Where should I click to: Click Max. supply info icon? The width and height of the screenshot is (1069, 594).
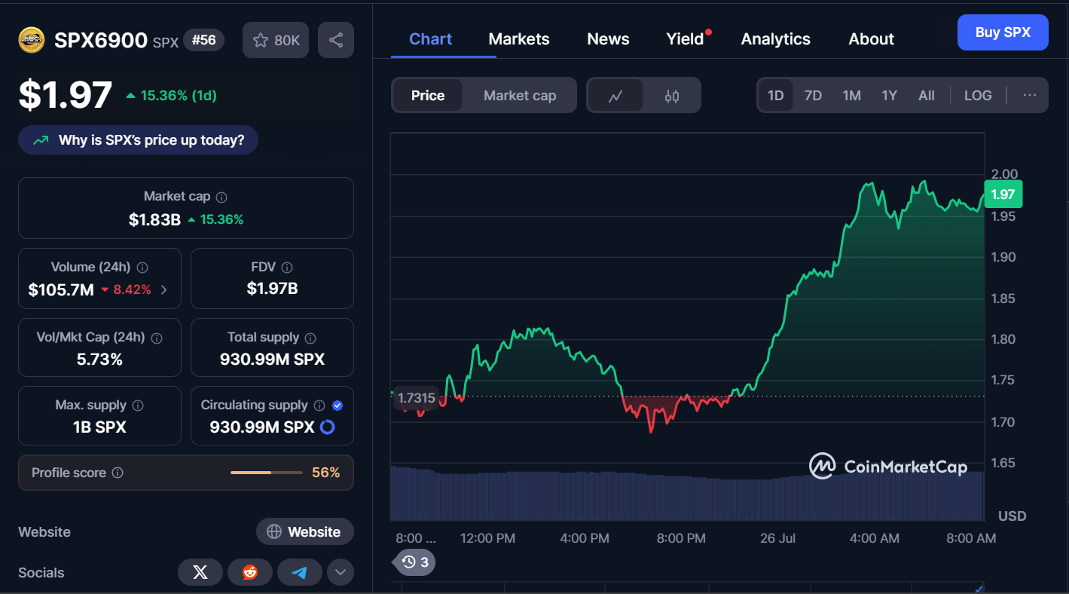tap(138, 406)
